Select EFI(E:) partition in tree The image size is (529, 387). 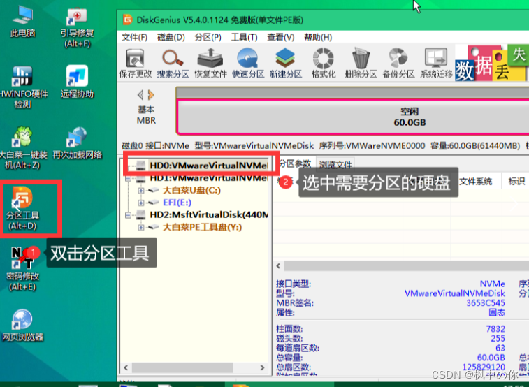coord(177,203)
